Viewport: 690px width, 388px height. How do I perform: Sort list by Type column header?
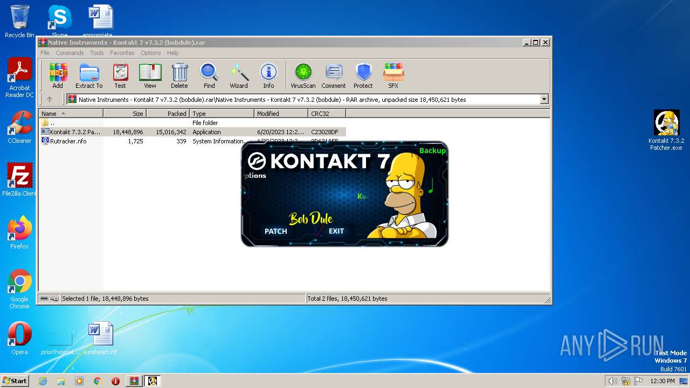pos(222,114)
